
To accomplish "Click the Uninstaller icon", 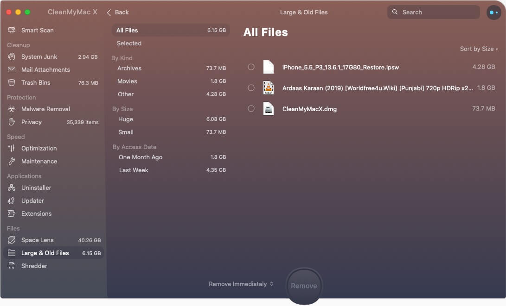I will tap(12, 187).
